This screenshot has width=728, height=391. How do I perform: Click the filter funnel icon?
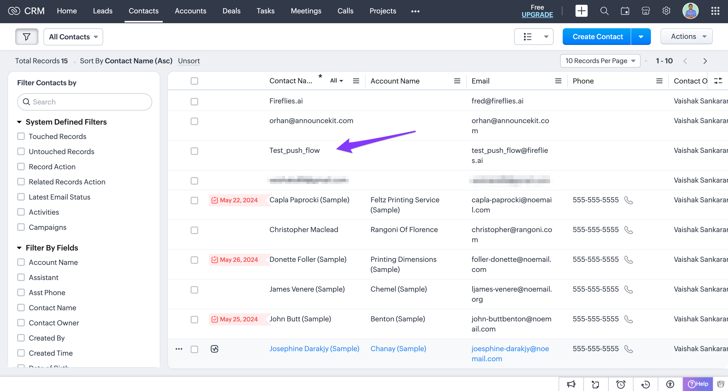tap(27, 37)
